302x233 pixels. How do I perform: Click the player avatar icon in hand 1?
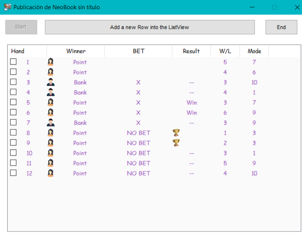click(51, 62)
